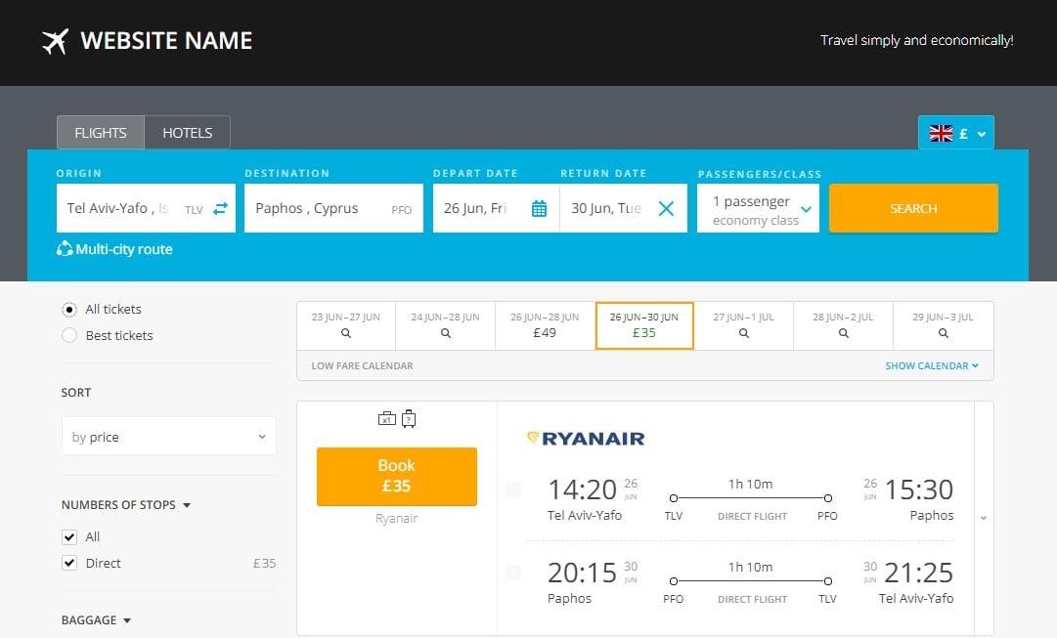Open SHOW CALENDAR in the low fare bar
Image resolution: width=1057 pixels, height=638 pixels.
click(932, 364)
